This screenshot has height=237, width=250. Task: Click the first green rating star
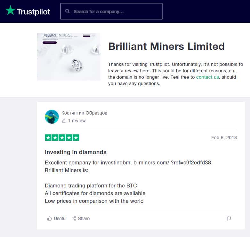pyautogui.click(x=48, y=138)
